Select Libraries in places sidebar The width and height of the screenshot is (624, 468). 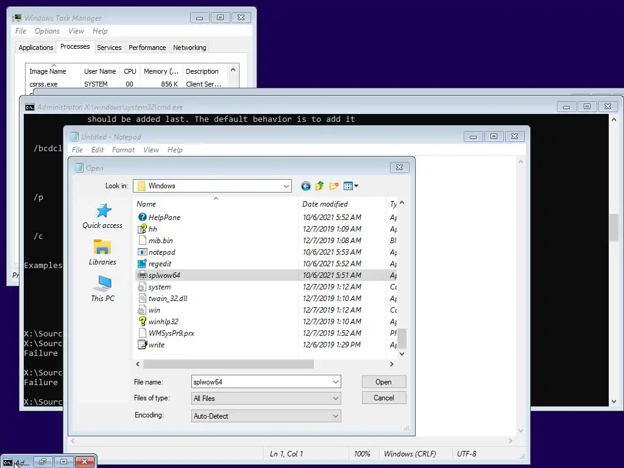pos(102,252)
